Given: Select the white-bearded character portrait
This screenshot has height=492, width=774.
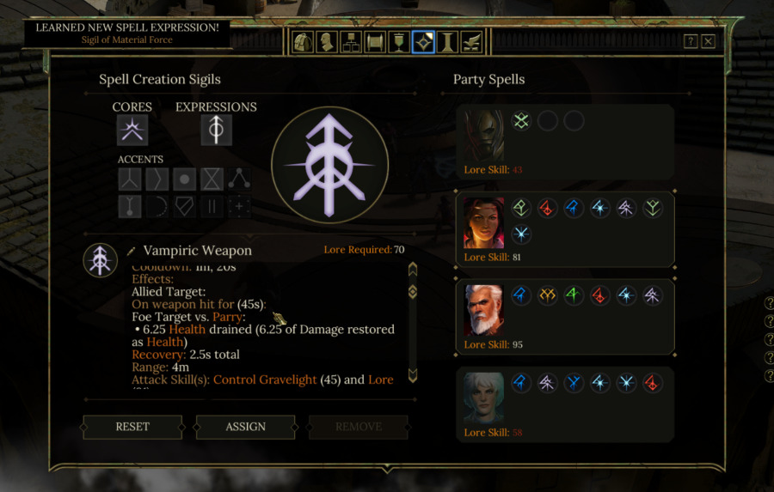Looking at the screenshot, I should 483,311.
